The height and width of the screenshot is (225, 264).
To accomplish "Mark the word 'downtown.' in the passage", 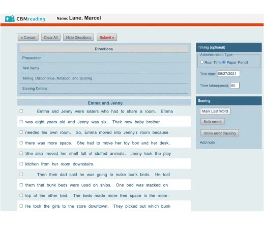I will [98, 206].
